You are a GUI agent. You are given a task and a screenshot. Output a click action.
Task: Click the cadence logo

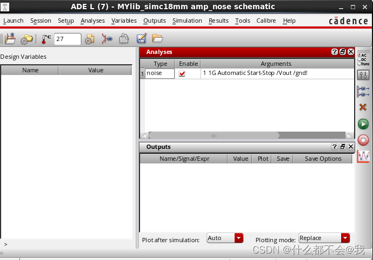pos(348,21)
